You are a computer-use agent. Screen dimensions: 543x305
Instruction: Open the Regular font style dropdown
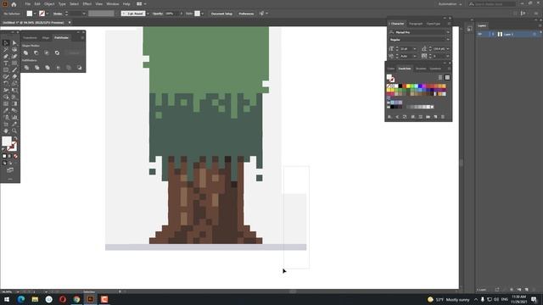coord(448,40)
